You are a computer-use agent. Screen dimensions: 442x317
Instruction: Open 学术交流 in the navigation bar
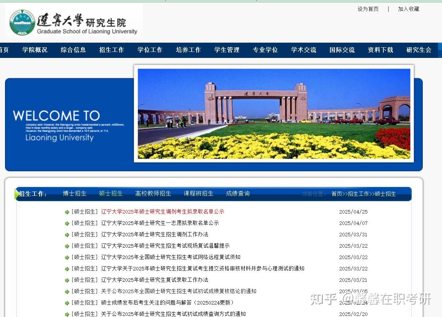pyautogui.click(x=304, y=50)
